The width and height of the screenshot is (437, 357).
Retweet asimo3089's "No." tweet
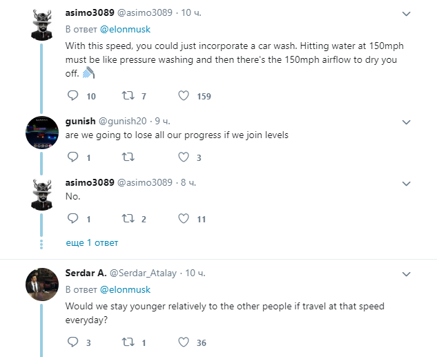[127, 219]
